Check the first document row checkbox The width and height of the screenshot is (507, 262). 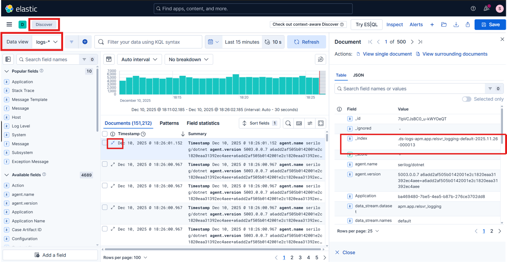[105, 142]
